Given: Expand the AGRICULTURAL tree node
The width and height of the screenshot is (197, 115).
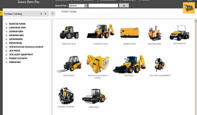Looking at the screenshot, I should (6, 24).
